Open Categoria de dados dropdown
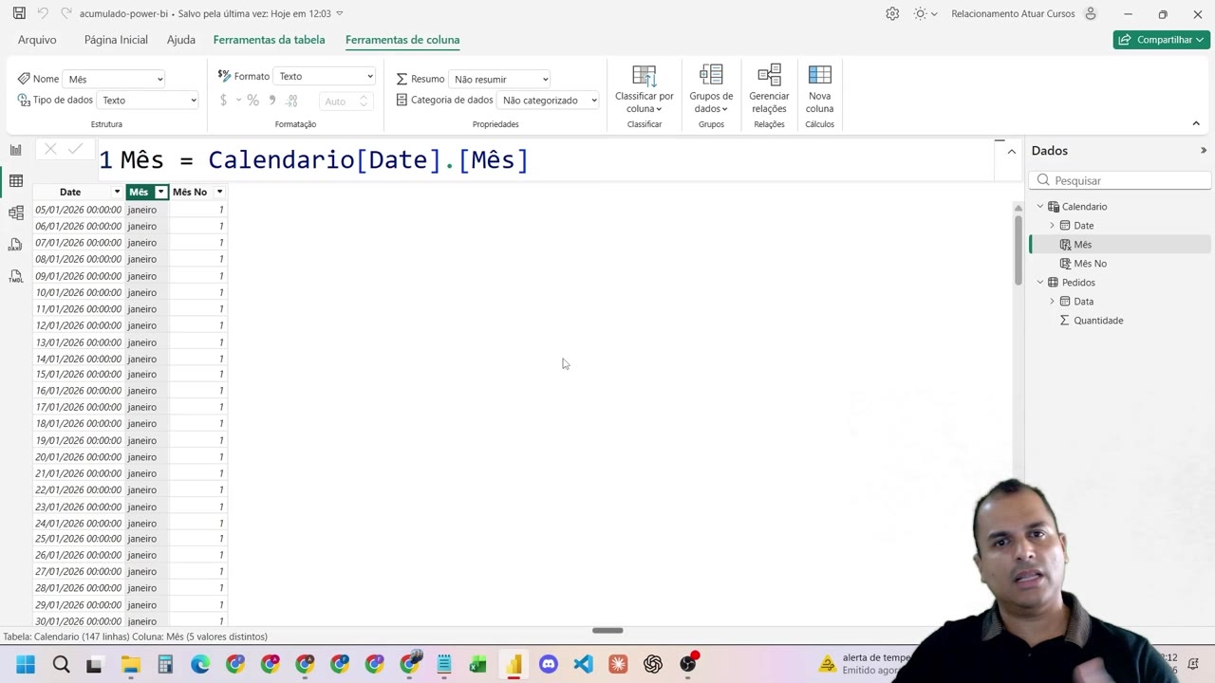Image resolution: width=1215 pixels, height=683 pixels. pyautogui.click(x=549, y=100)
